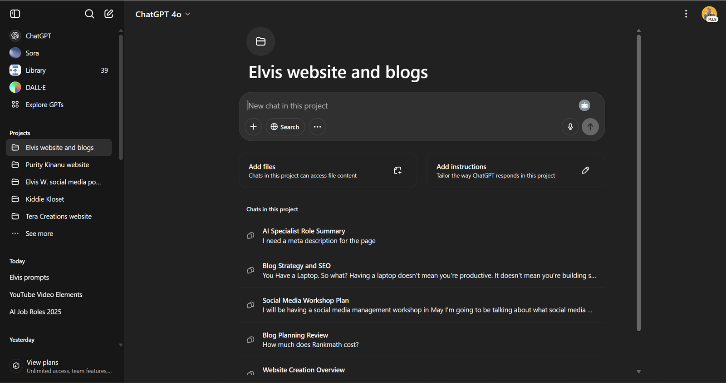This screenshot has width=726, height=383.
Task: Click the main scrollbar down arrow
Action: point(638,372)
